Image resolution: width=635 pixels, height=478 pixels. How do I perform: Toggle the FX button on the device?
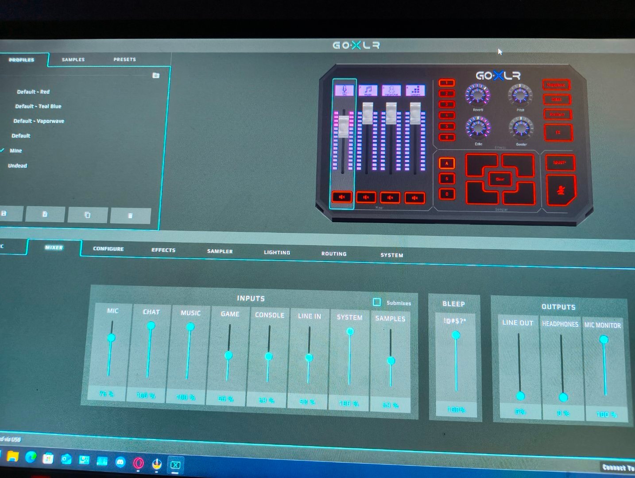[x=558, y=132]
